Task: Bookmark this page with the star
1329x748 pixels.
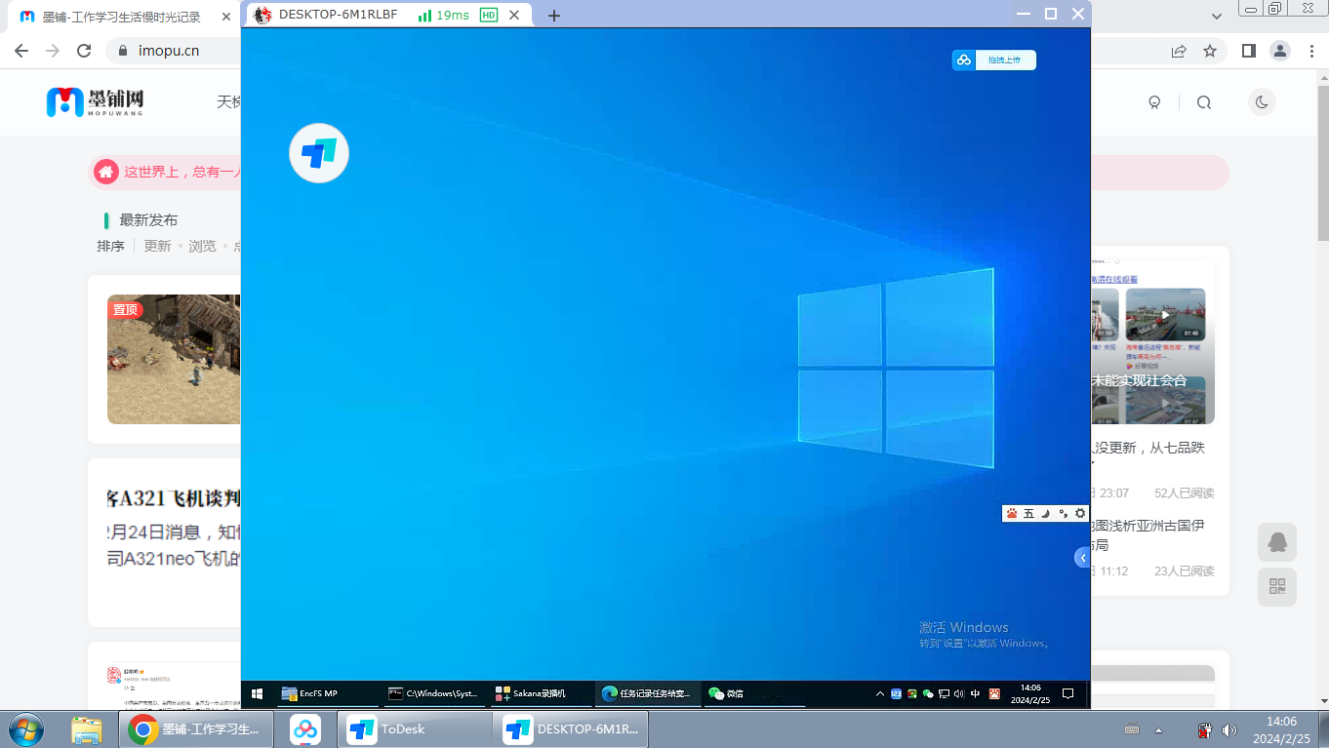Action: click(1210, 51)
